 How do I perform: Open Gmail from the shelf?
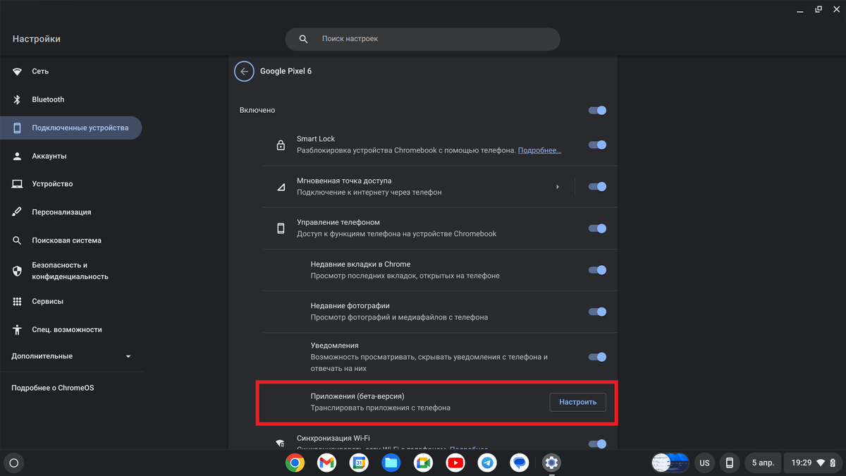coord(326,463)
